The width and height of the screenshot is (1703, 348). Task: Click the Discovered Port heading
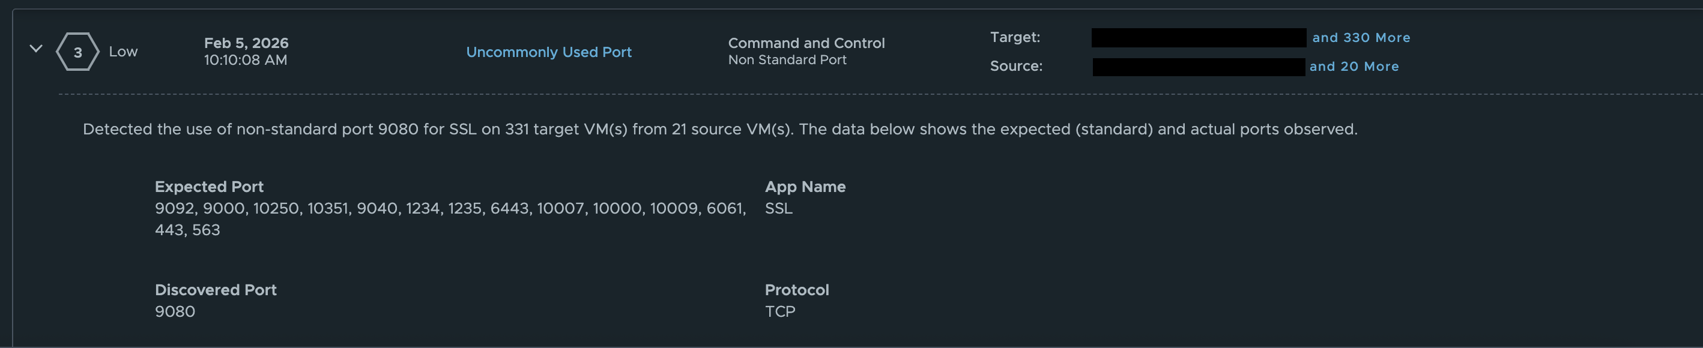pos(216,290)
